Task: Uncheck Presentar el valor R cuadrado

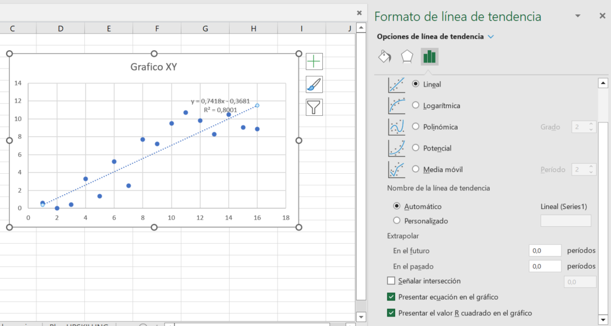Action: point(391,313)
